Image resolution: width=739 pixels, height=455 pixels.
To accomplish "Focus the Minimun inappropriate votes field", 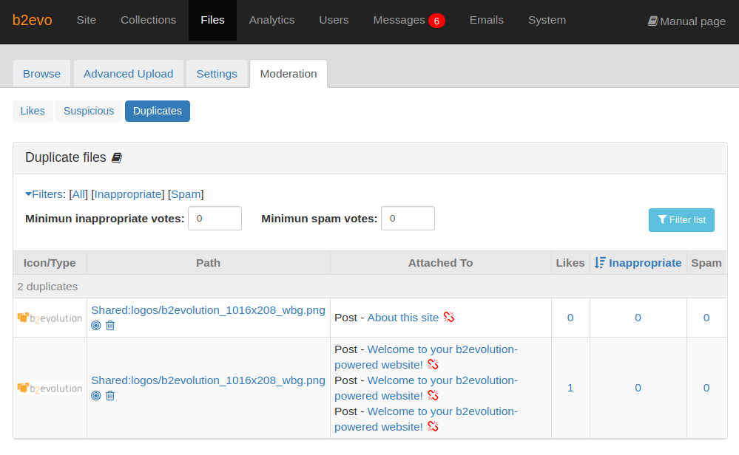I will click(x=215, y=219).
